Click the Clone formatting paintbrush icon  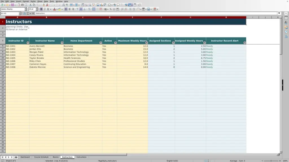point(44,5)
